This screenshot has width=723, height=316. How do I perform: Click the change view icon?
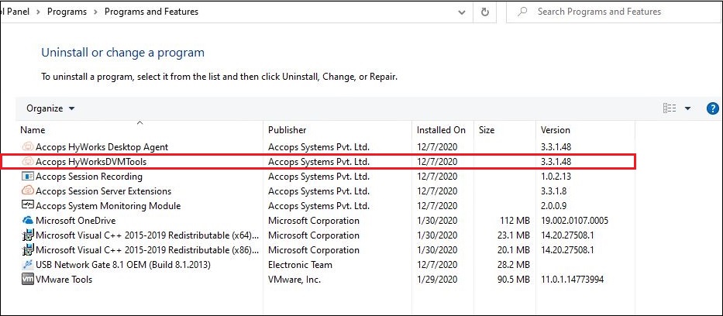pos(670,108)
